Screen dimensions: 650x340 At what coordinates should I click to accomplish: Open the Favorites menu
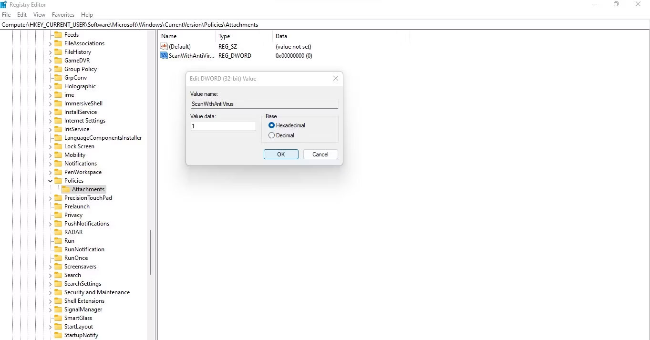(63, 15)
